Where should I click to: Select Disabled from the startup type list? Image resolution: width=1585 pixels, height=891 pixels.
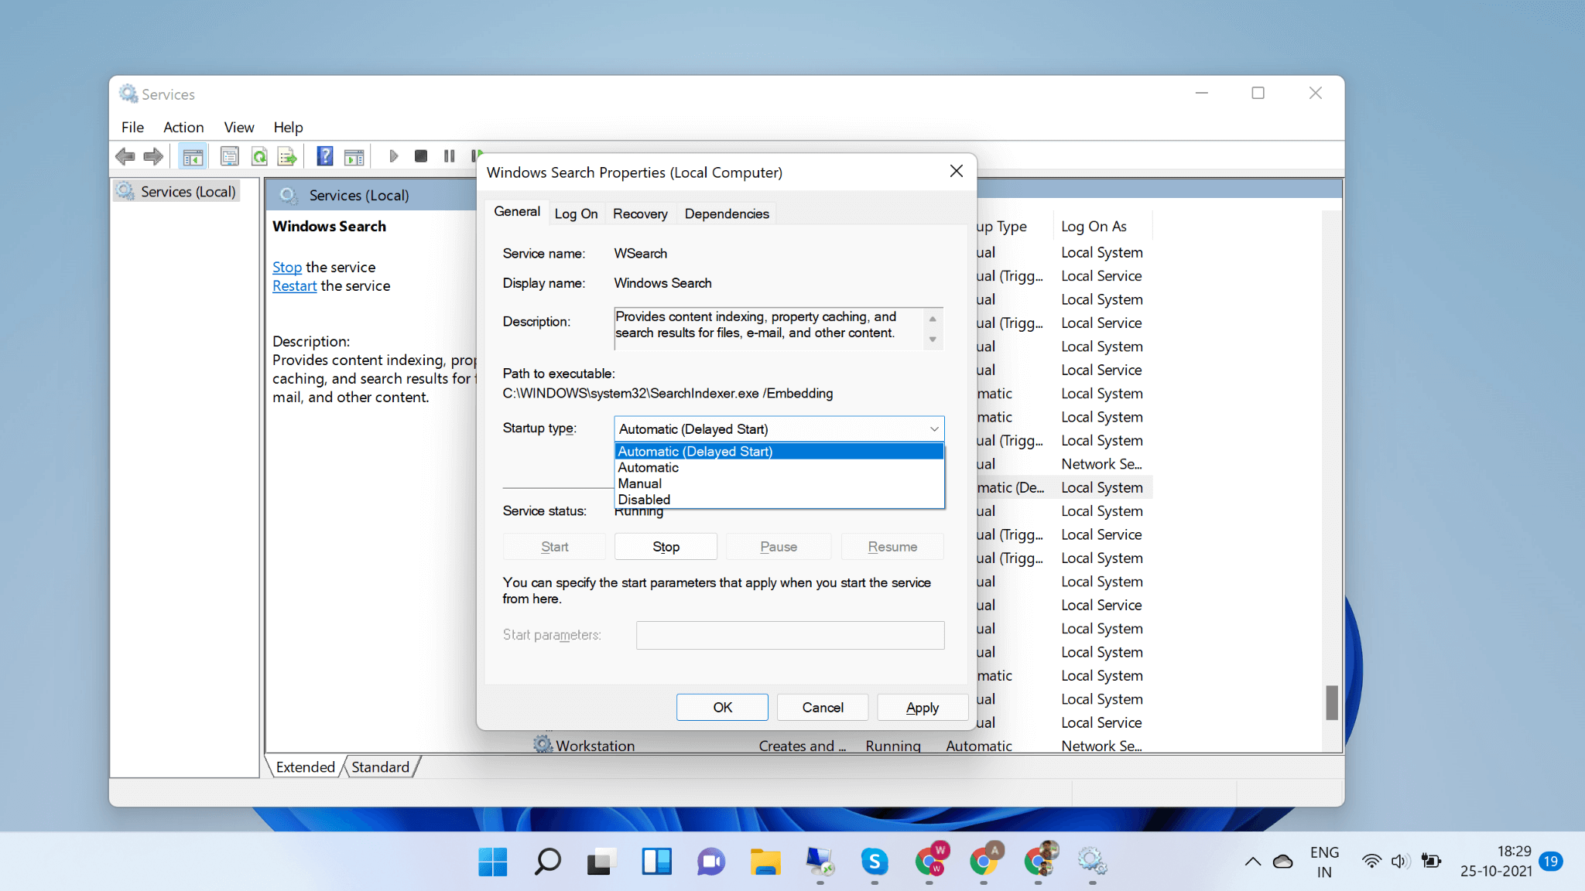[x=644, y=499]
